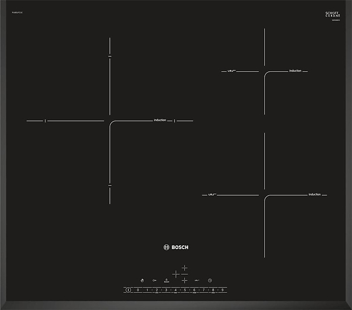
Task: Select the left cooking zone cross
Action: point(176,274)
